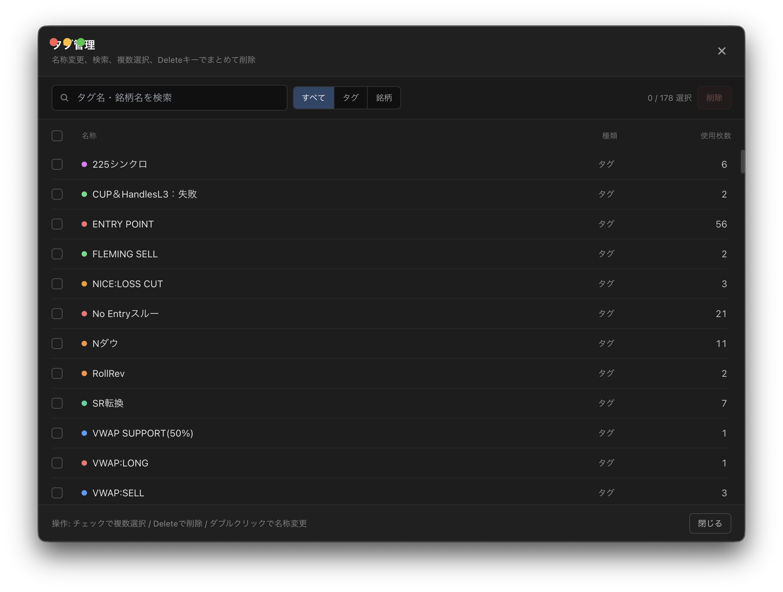Screen dimensions: 783x592
Task: Click the list scrollbar thumb
Action: tap(743, 162)
